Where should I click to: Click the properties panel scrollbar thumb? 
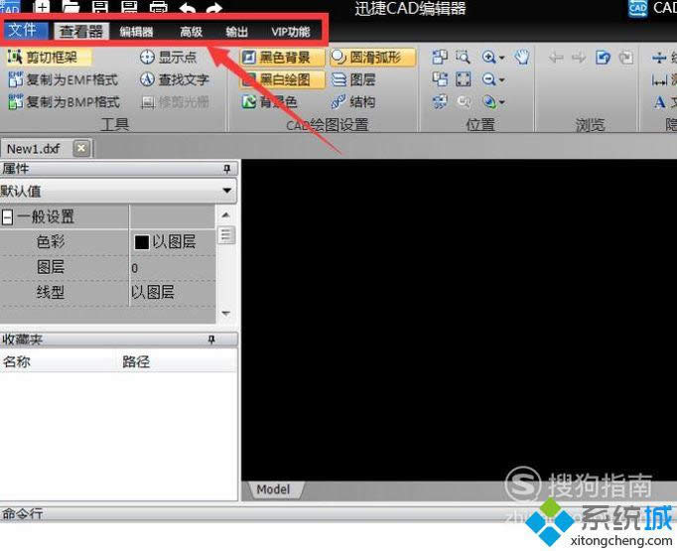225,235
